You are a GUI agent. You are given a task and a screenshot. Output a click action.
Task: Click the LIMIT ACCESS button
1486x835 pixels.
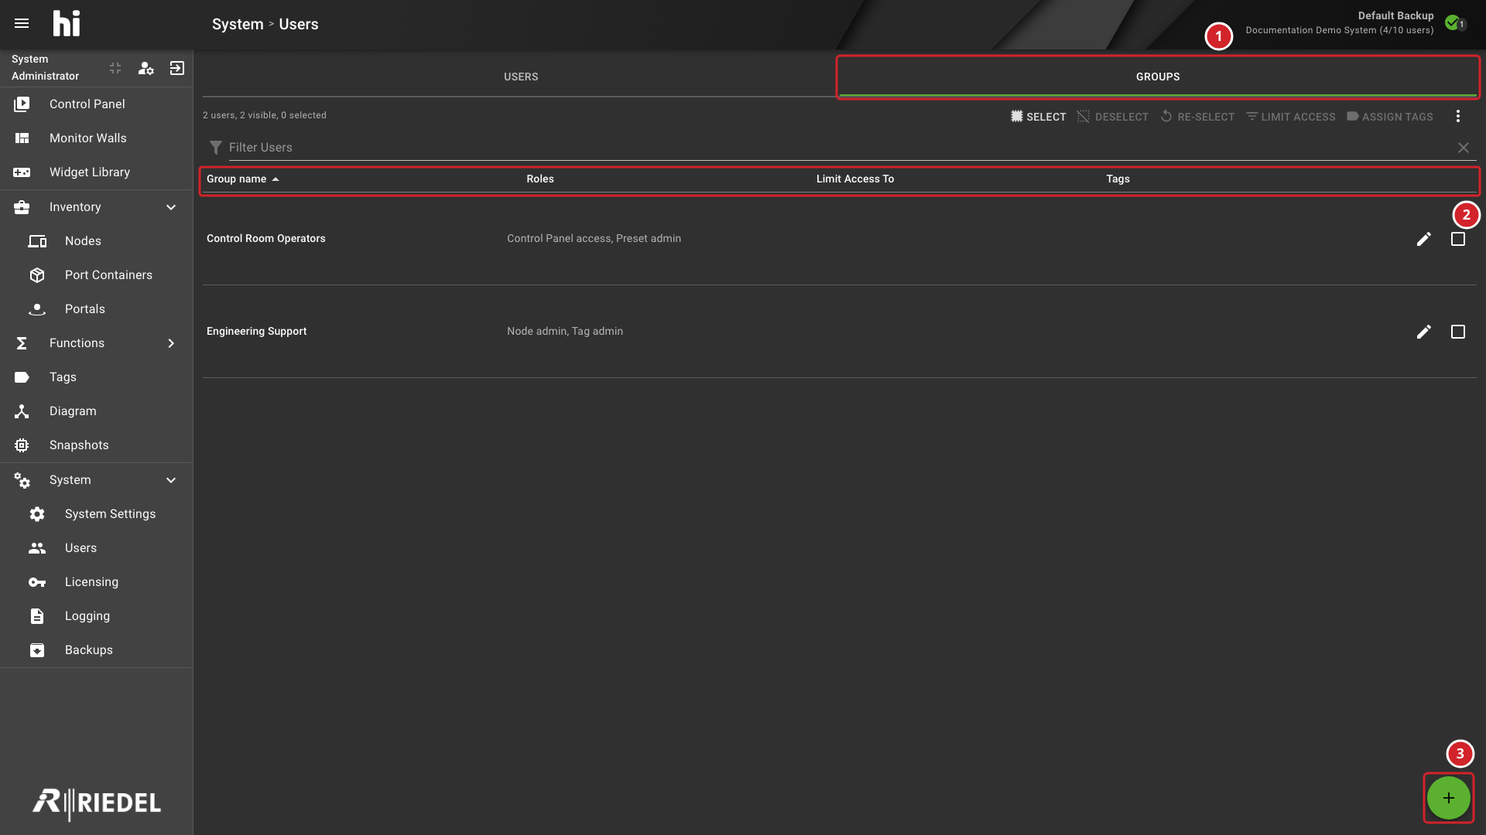click(x=1290, y=117)
